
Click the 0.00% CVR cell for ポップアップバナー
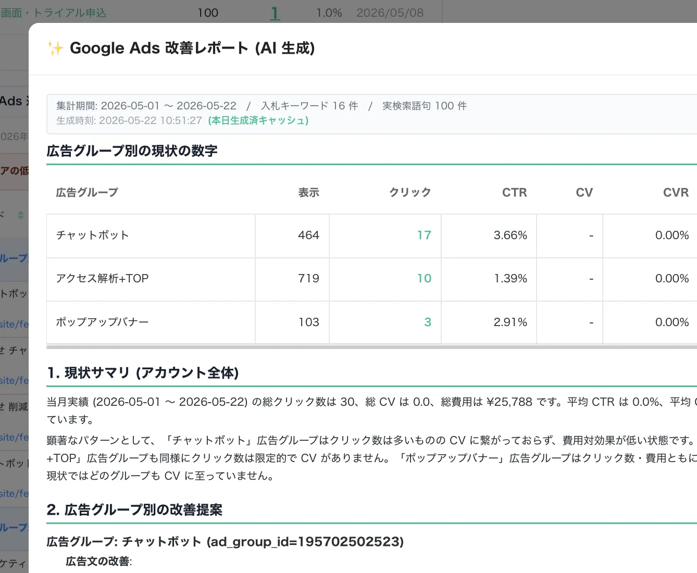[650, 322]
